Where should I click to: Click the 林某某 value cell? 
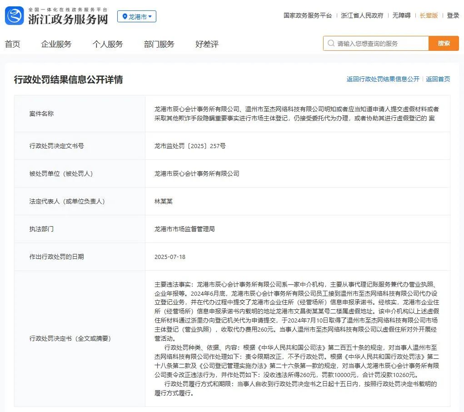[297, 201]
